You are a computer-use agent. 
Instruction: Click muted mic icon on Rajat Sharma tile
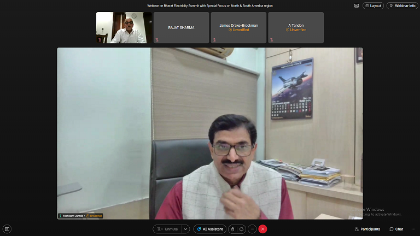coord(157,39)
